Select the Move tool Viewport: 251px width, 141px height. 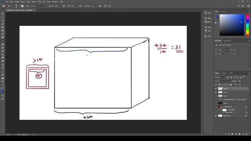3,14
